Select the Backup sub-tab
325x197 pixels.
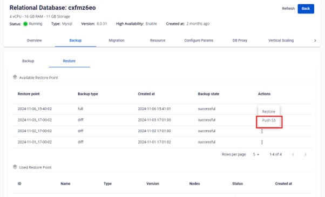pyautogui.click(x=28, y=61)
